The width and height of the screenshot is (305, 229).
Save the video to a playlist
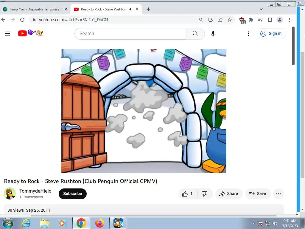258,194
